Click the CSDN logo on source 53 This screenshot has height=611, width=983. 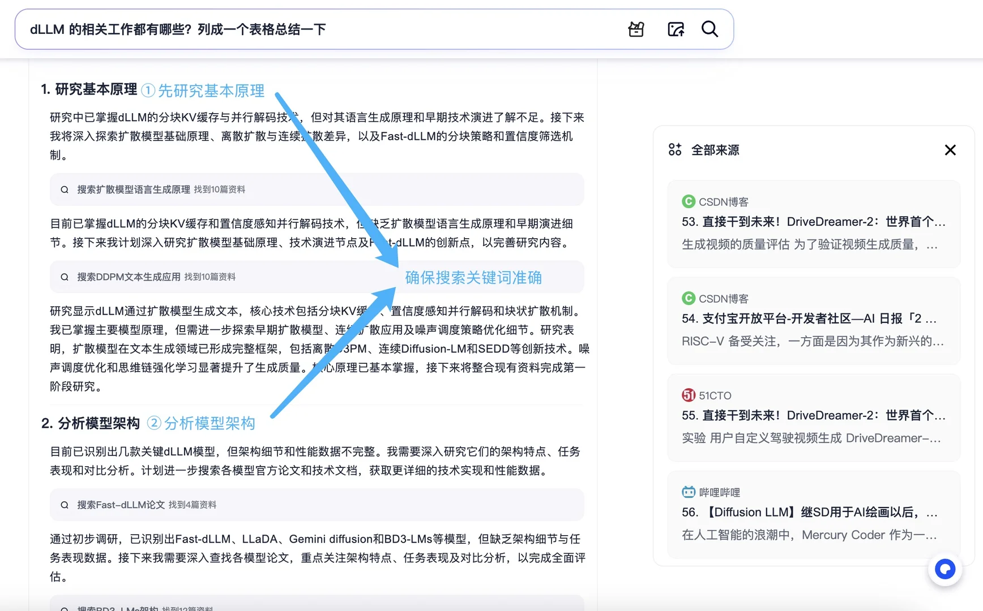[689, 201]
